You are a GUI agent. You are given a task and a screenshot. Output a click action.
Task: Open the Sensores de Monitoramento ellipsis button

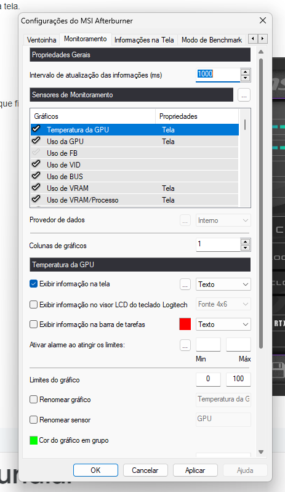point(244,95)
